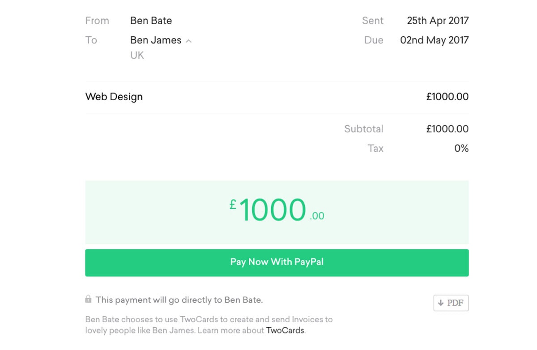
Task: Click the payment goes directly to Ben Bate text
Action: click(179, 300)
